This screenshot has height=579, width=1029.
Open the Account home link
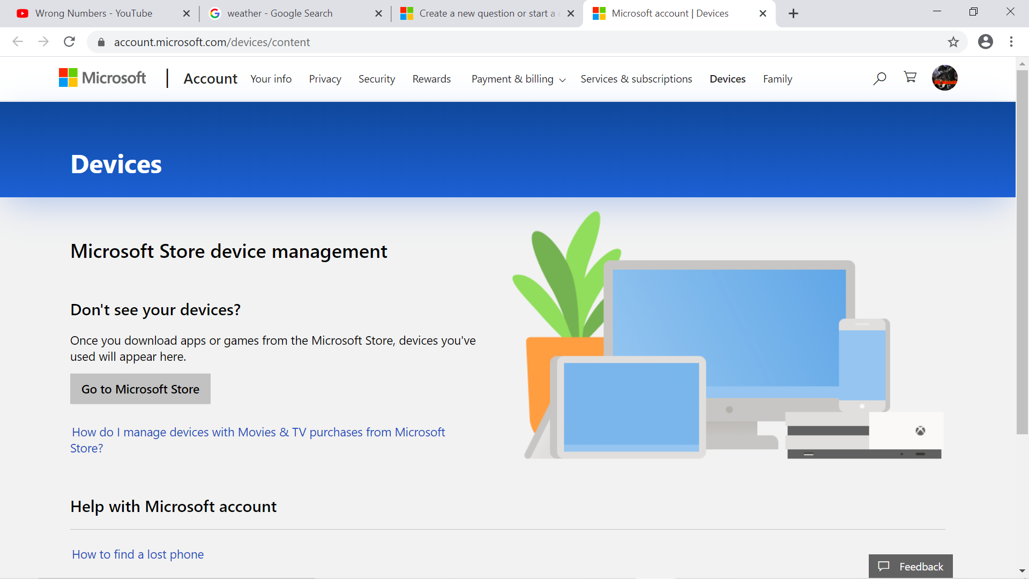click(210, 79)
